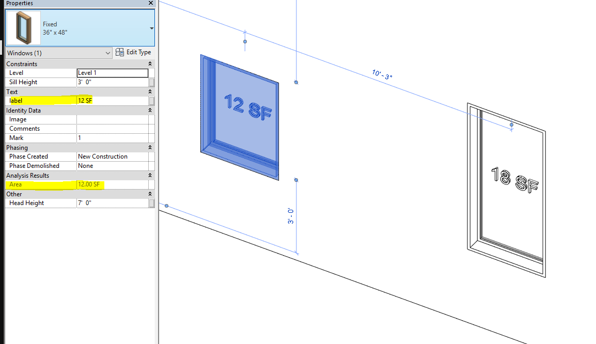
Task: Open the window type selector dropdown arrow
Action: coord(152,28)
